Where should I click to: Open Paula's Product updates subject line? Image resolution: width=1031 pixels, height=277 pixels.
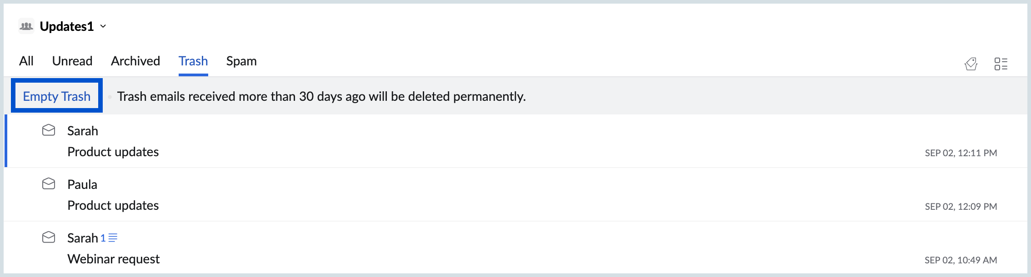(x=113, y=205)
